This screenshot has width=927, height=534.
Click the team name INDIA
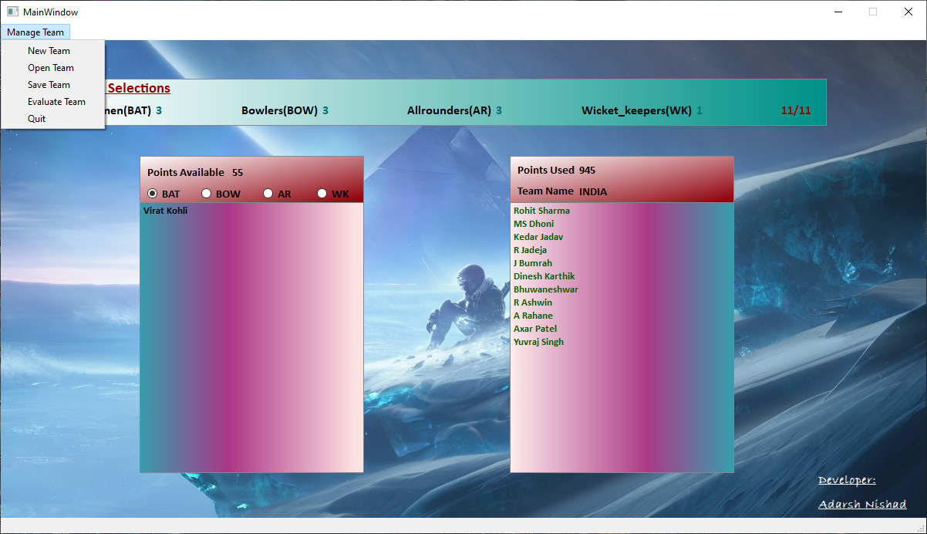pos(593,191)
